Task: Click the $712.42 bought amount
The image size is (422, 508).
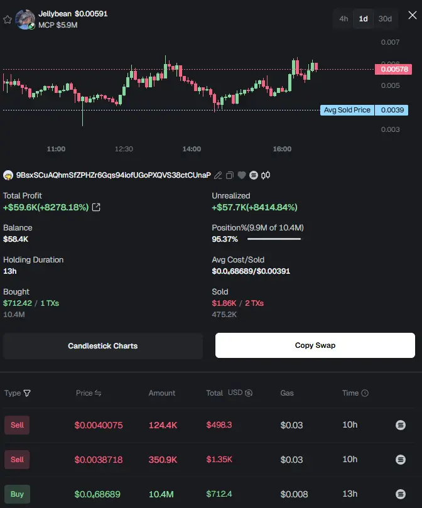Action: pos(18,303)
